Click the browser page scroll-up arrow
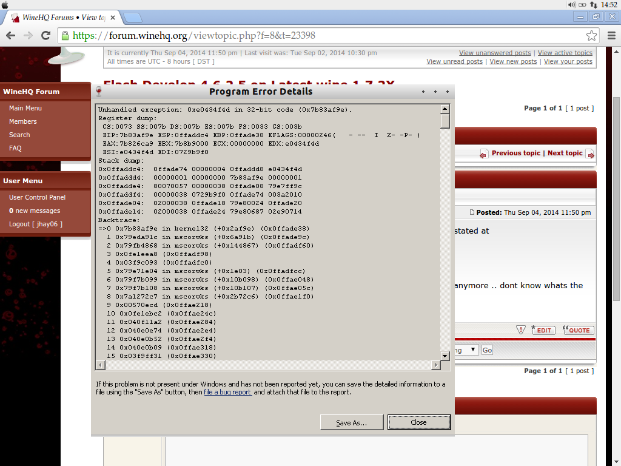Screen dimensions: 621x466 pyautogui.click(x=616, y=52)
